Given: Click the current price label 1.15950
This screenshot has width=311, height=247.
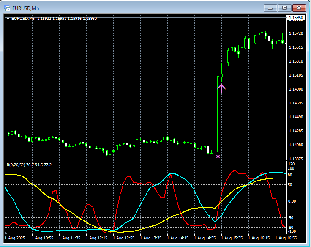Looking at the screenshot, I should 295,18.
